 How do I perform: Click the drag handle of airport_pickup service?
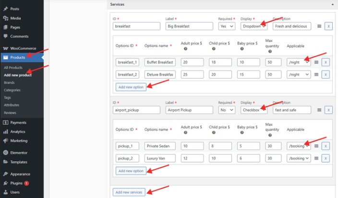coord(319,110)
